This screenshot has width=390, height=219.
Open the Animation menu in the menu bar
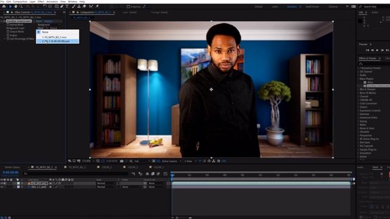52,1
